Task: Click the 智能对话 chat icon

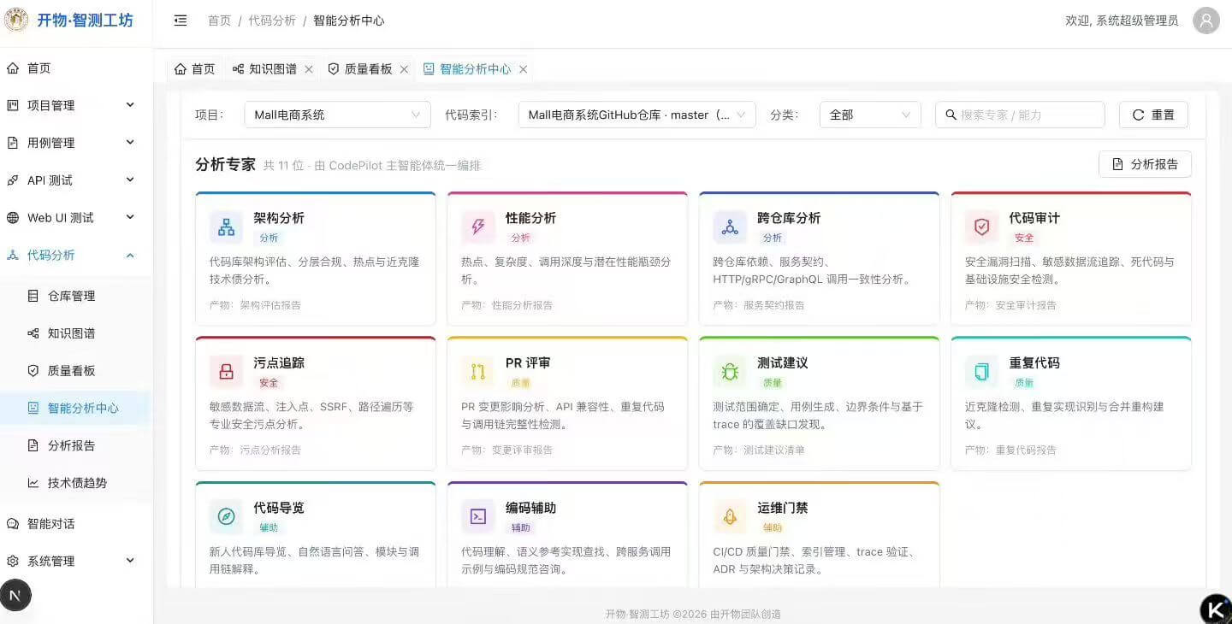Action: (13, 523)
